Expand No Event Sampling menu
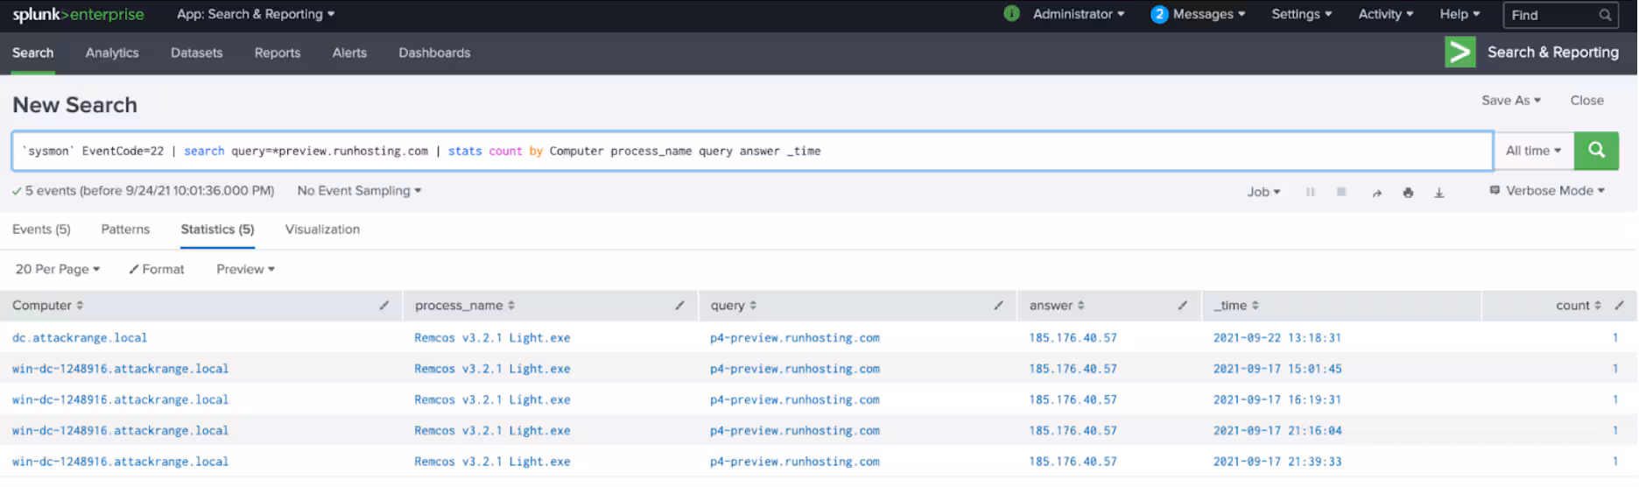This screenshot has width=1639, height=487. [x=359, y=191]
